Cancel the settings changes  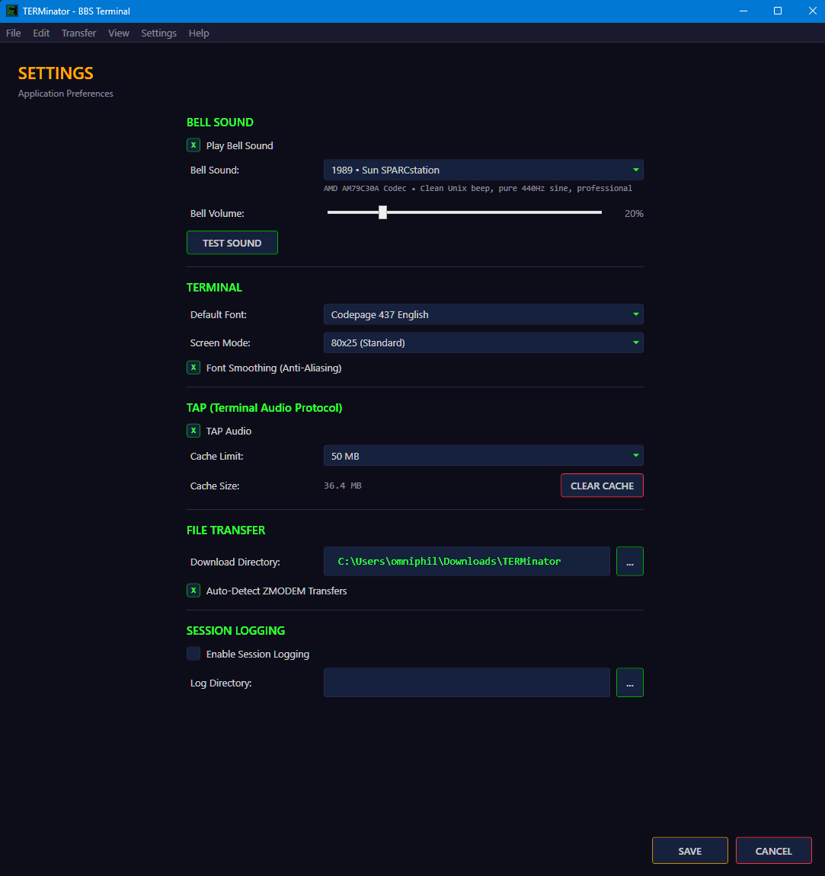pos(773,850)
